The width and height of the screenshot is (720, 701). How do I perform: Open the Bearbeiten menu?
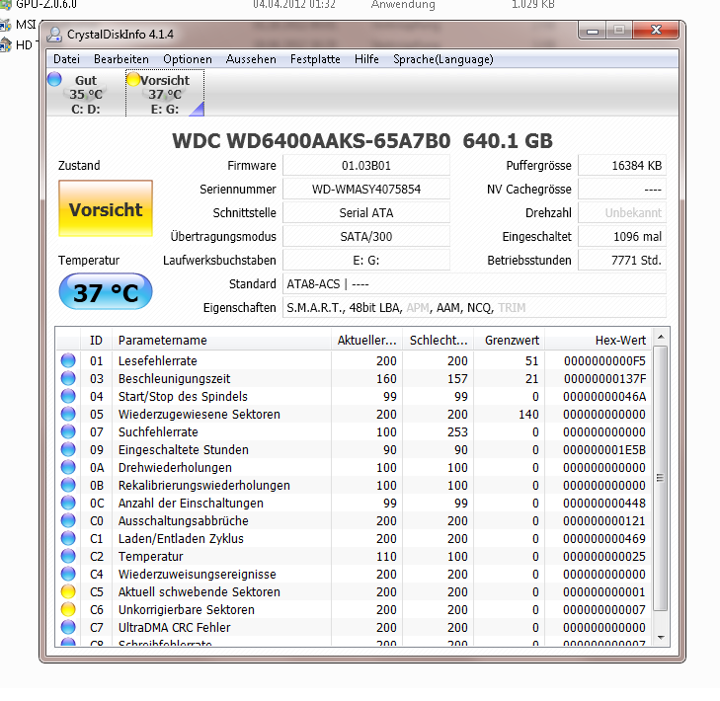121,59
